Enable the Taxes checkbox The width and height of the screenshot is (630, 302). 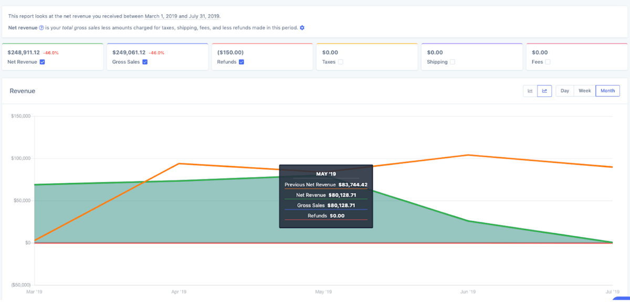pyautogui.click(x=341, y=62)
